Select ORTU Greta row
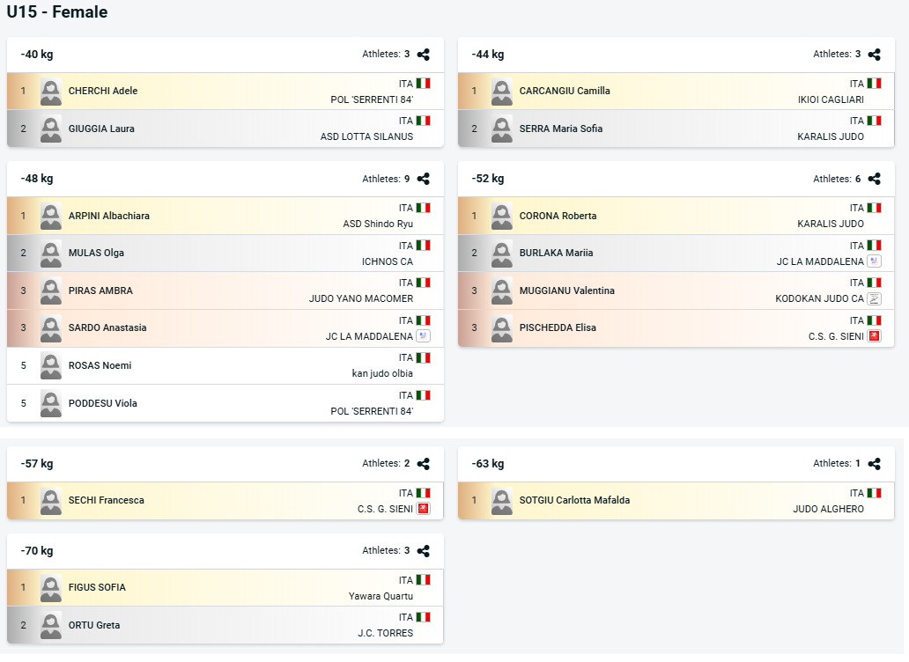The image size is (909, 662). point(225,626)
